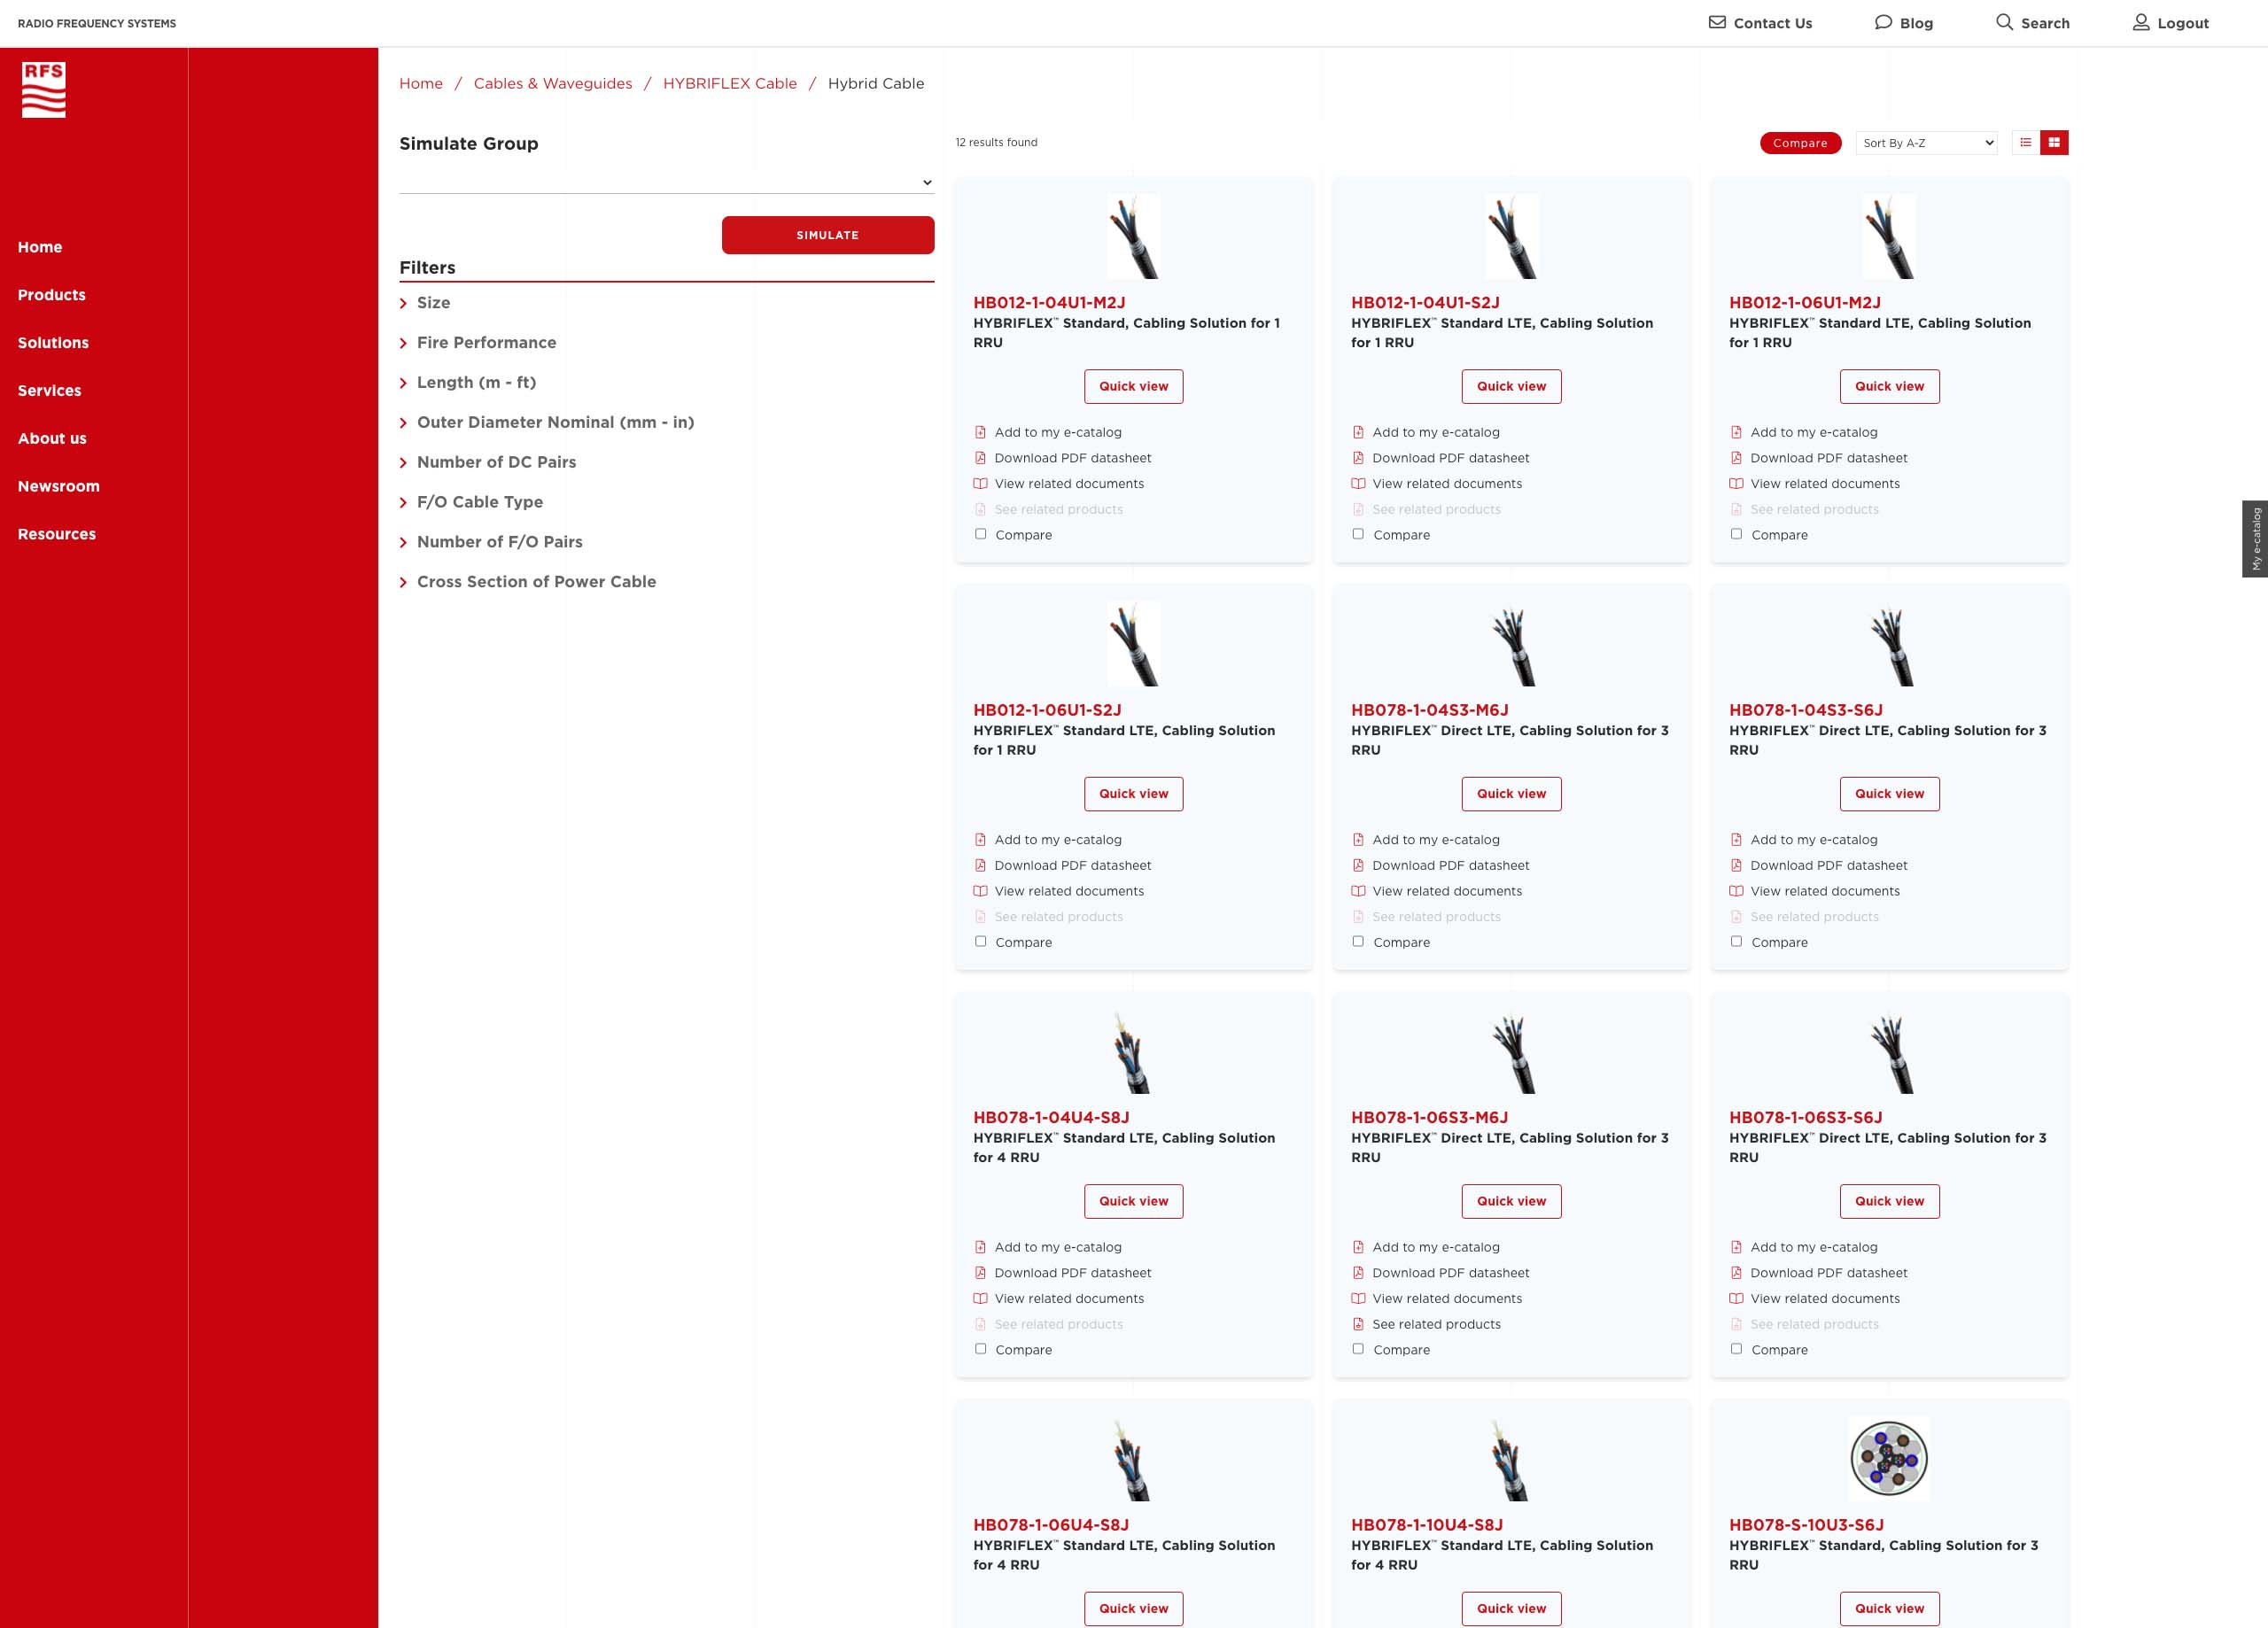Expand Number of DC Pairs filter
The image size is (2268, 1628).
(488, 462)
